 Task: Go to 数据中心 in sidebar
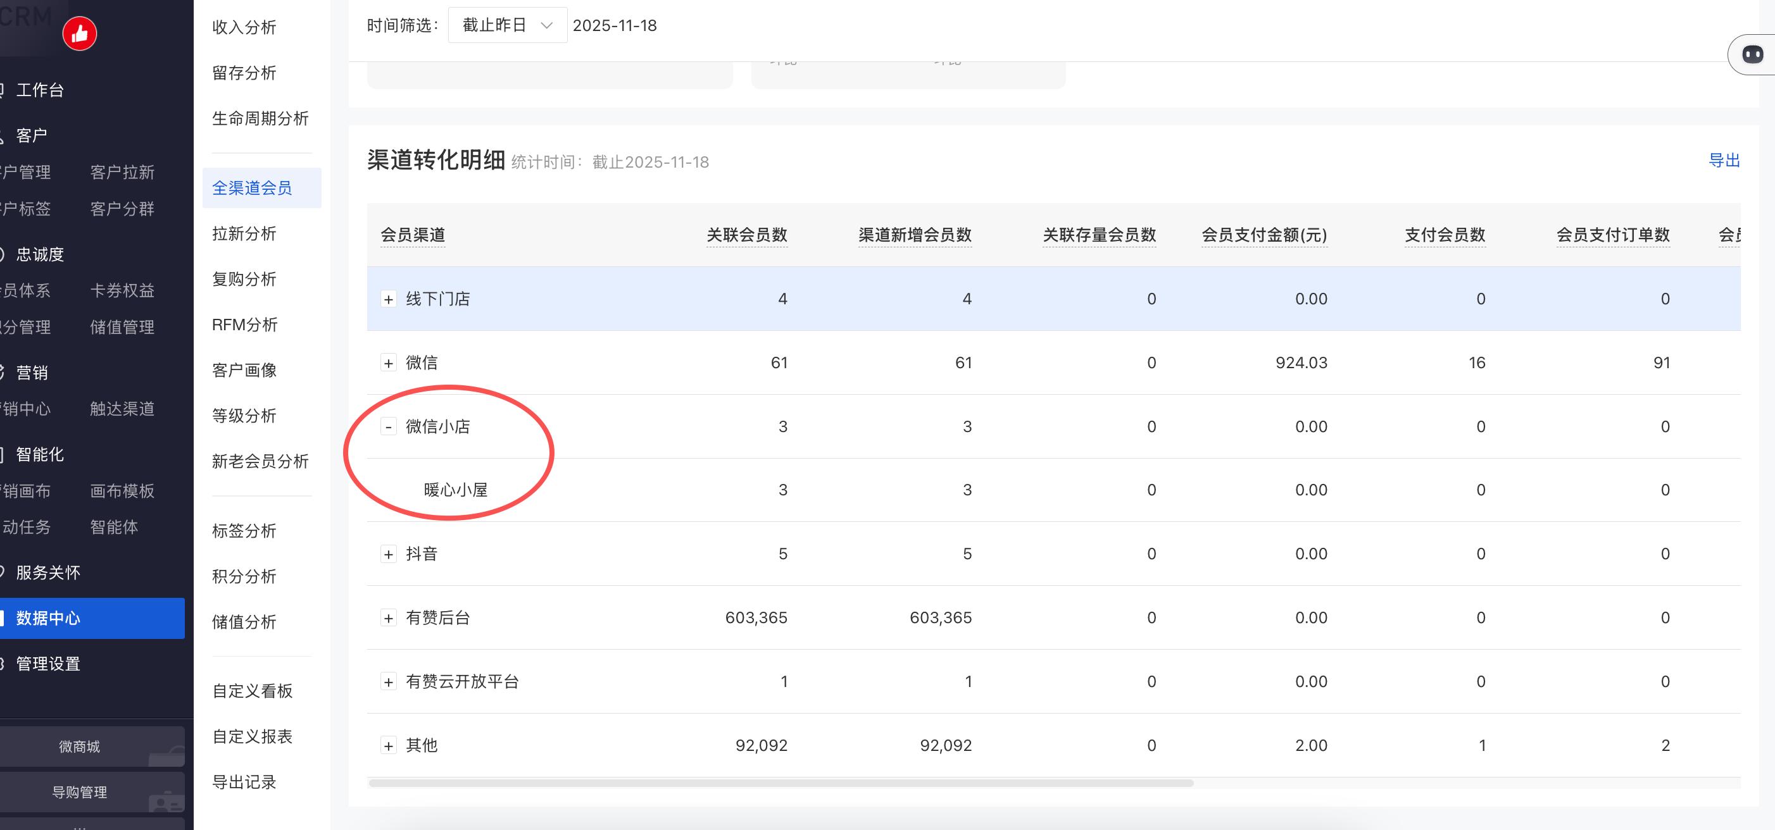pyautogui.click(x=48, y=618)
